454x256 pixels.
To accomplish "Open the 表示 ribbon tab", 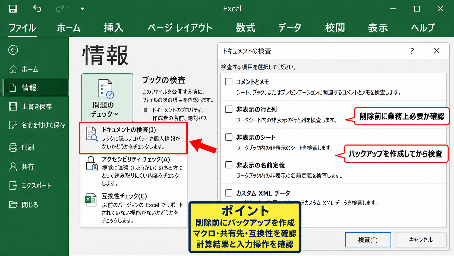I will pos(378,28).
